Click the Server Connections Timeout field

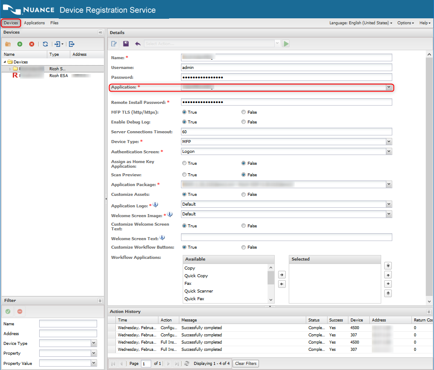[x=286, y=132]
